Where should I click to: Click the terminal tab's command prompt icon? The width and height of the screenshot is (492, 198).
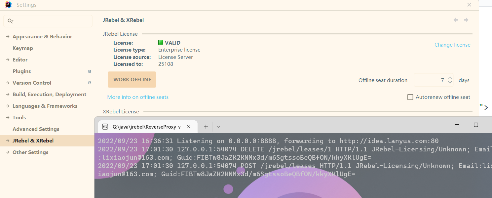pyautogui.click(x=105, y=127)
